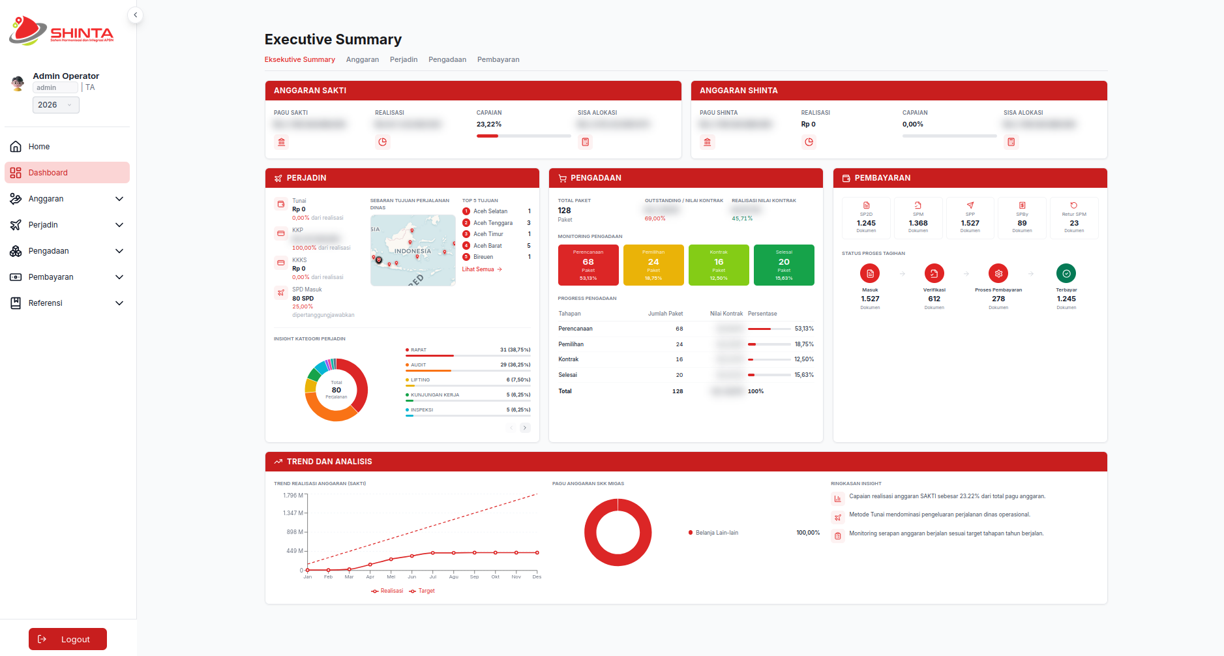
Task: Click the Sakti Realisasi pie chart icon
Action: (383, 142)
